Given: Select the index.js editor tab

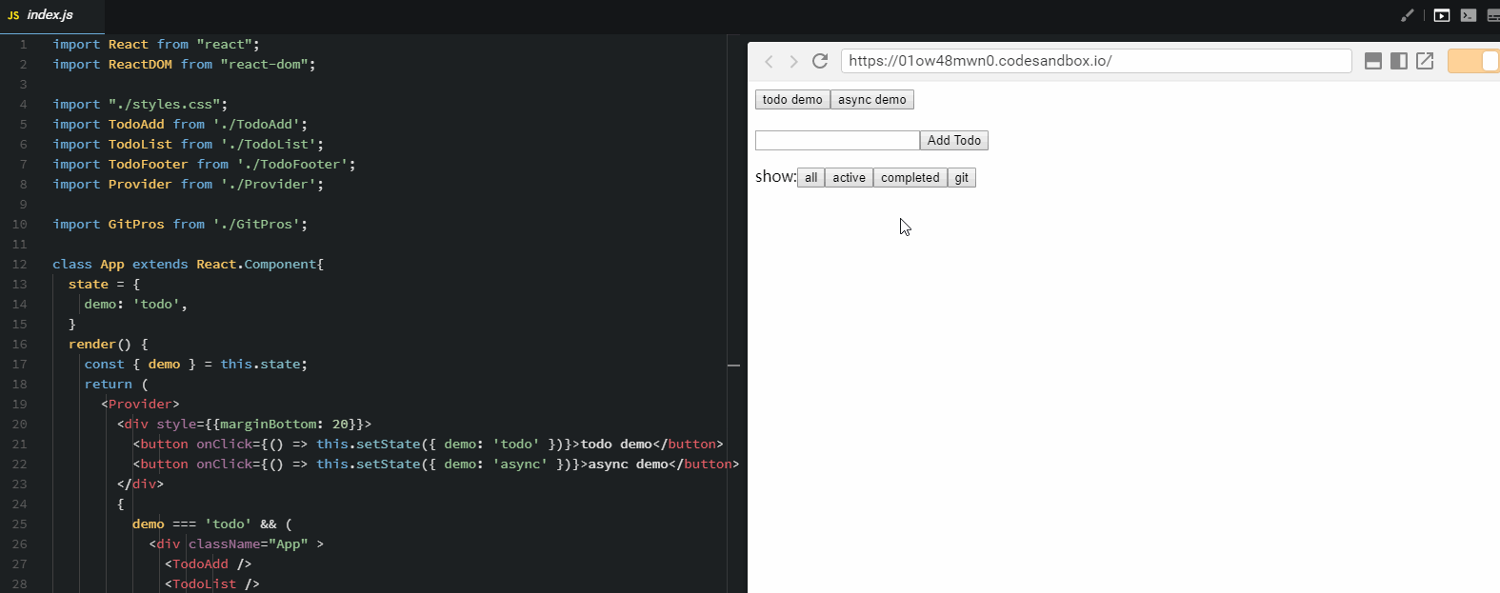Looking at the screenshot, I should point(41,15).
